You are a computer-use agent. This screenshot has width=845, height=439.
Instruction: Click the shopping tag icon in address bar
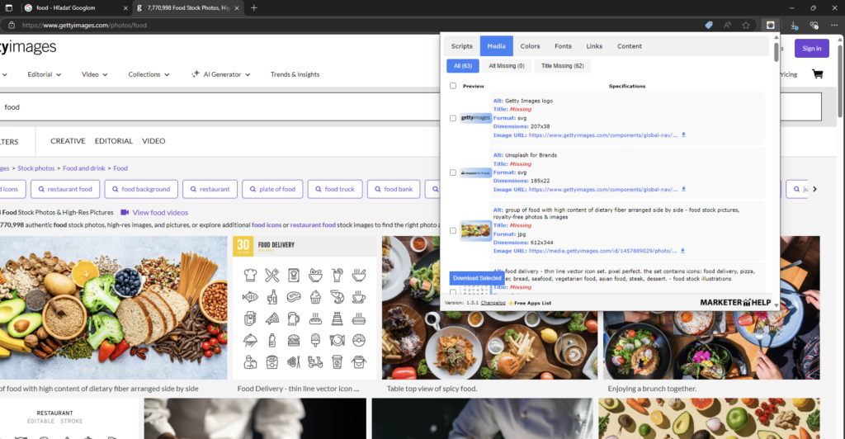[709, 25]
